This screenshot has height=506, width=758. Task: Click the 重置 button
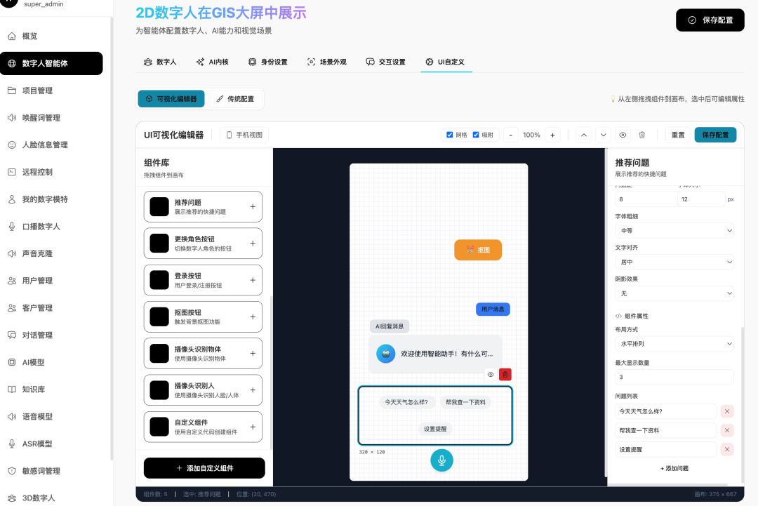coord(678,135)
